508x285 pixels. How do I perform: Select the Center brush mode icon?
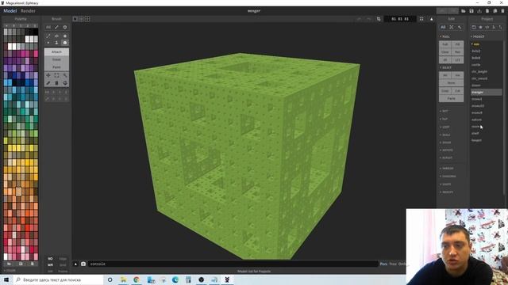click(56, 36)
